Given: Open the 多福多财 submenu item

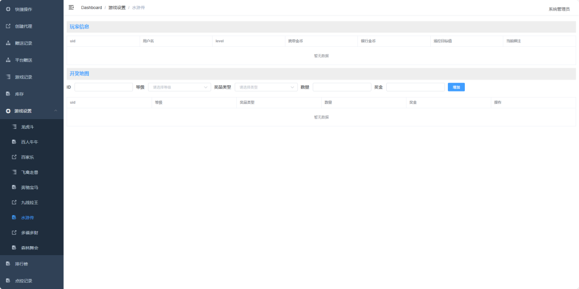Looking at the screenshot, I should pyautogui.click(x=32, y=233).
